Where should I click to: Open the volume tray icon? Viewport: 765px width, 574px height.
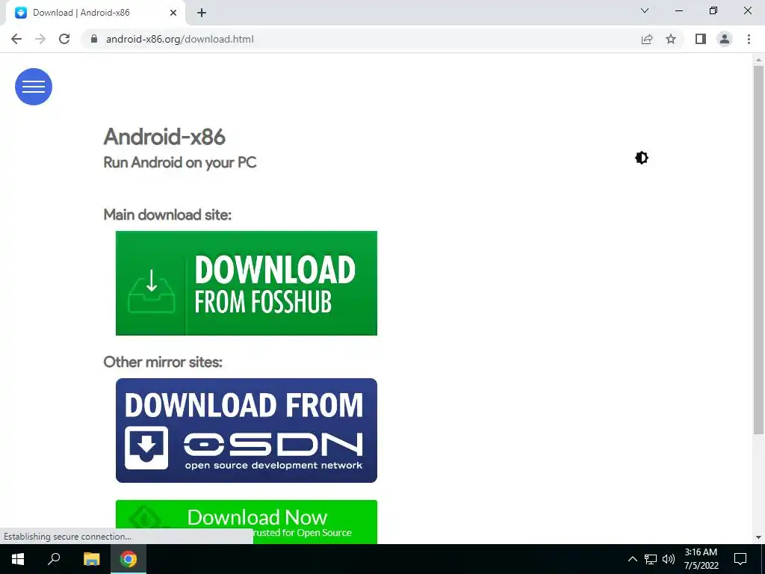[x=669, y=559]
